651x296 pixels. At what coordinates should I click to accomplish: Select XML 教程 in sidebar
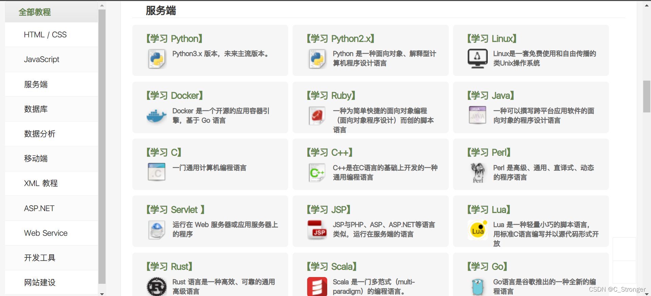tap(52, 183)
